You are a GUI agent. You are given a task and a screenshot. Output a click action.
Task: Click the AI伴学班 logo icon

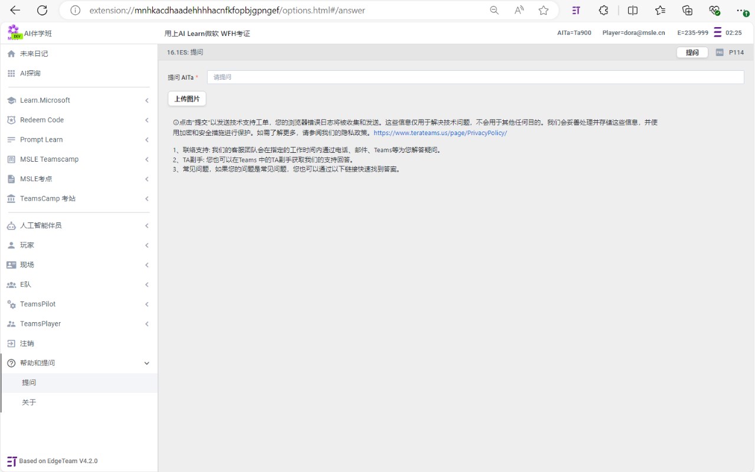pos(14,32)
